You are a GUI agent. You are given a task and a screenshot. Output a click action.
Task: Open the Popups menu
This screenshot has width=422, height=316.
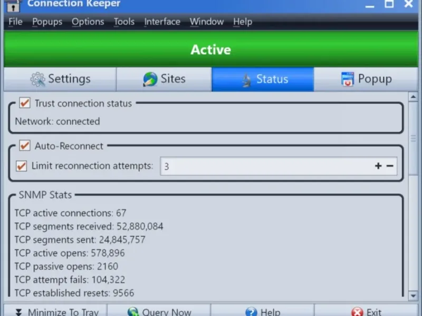pos(47,22)
